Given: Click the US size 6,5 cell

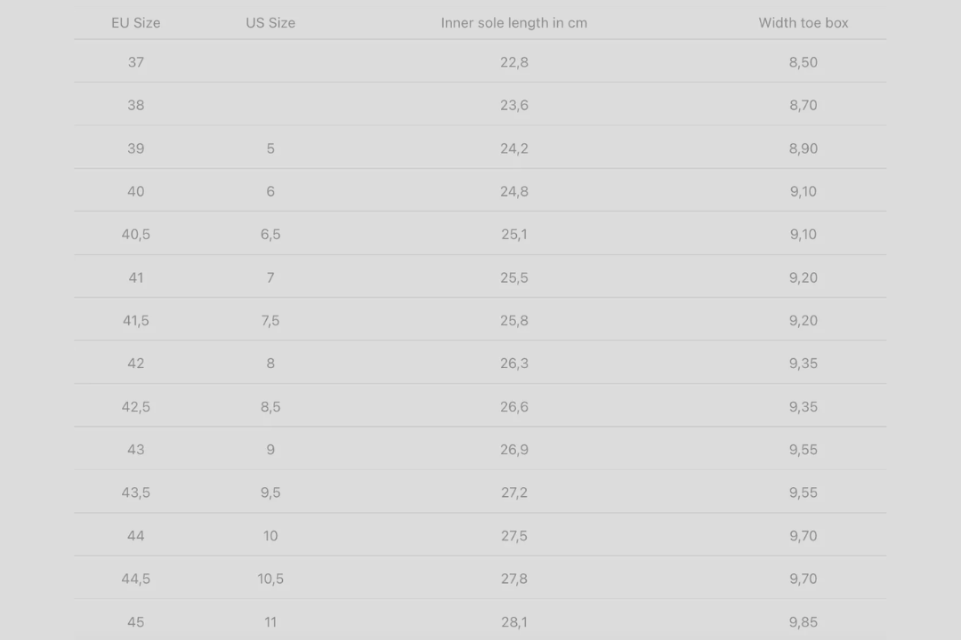Looking at the screenshot, I should [271, 235].
